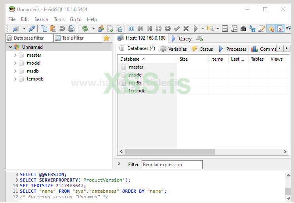Collapse the Unnamed session tree node

(11, 47)
